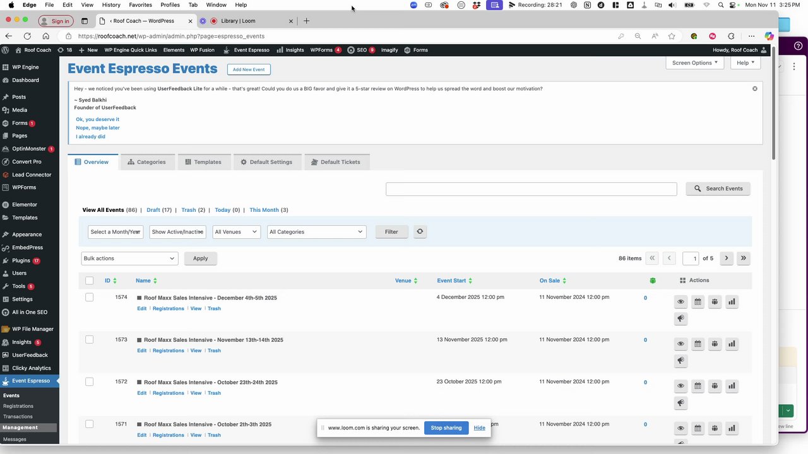
Task: Open Bulk actions dropdown
Action: (x=129, y=258)
